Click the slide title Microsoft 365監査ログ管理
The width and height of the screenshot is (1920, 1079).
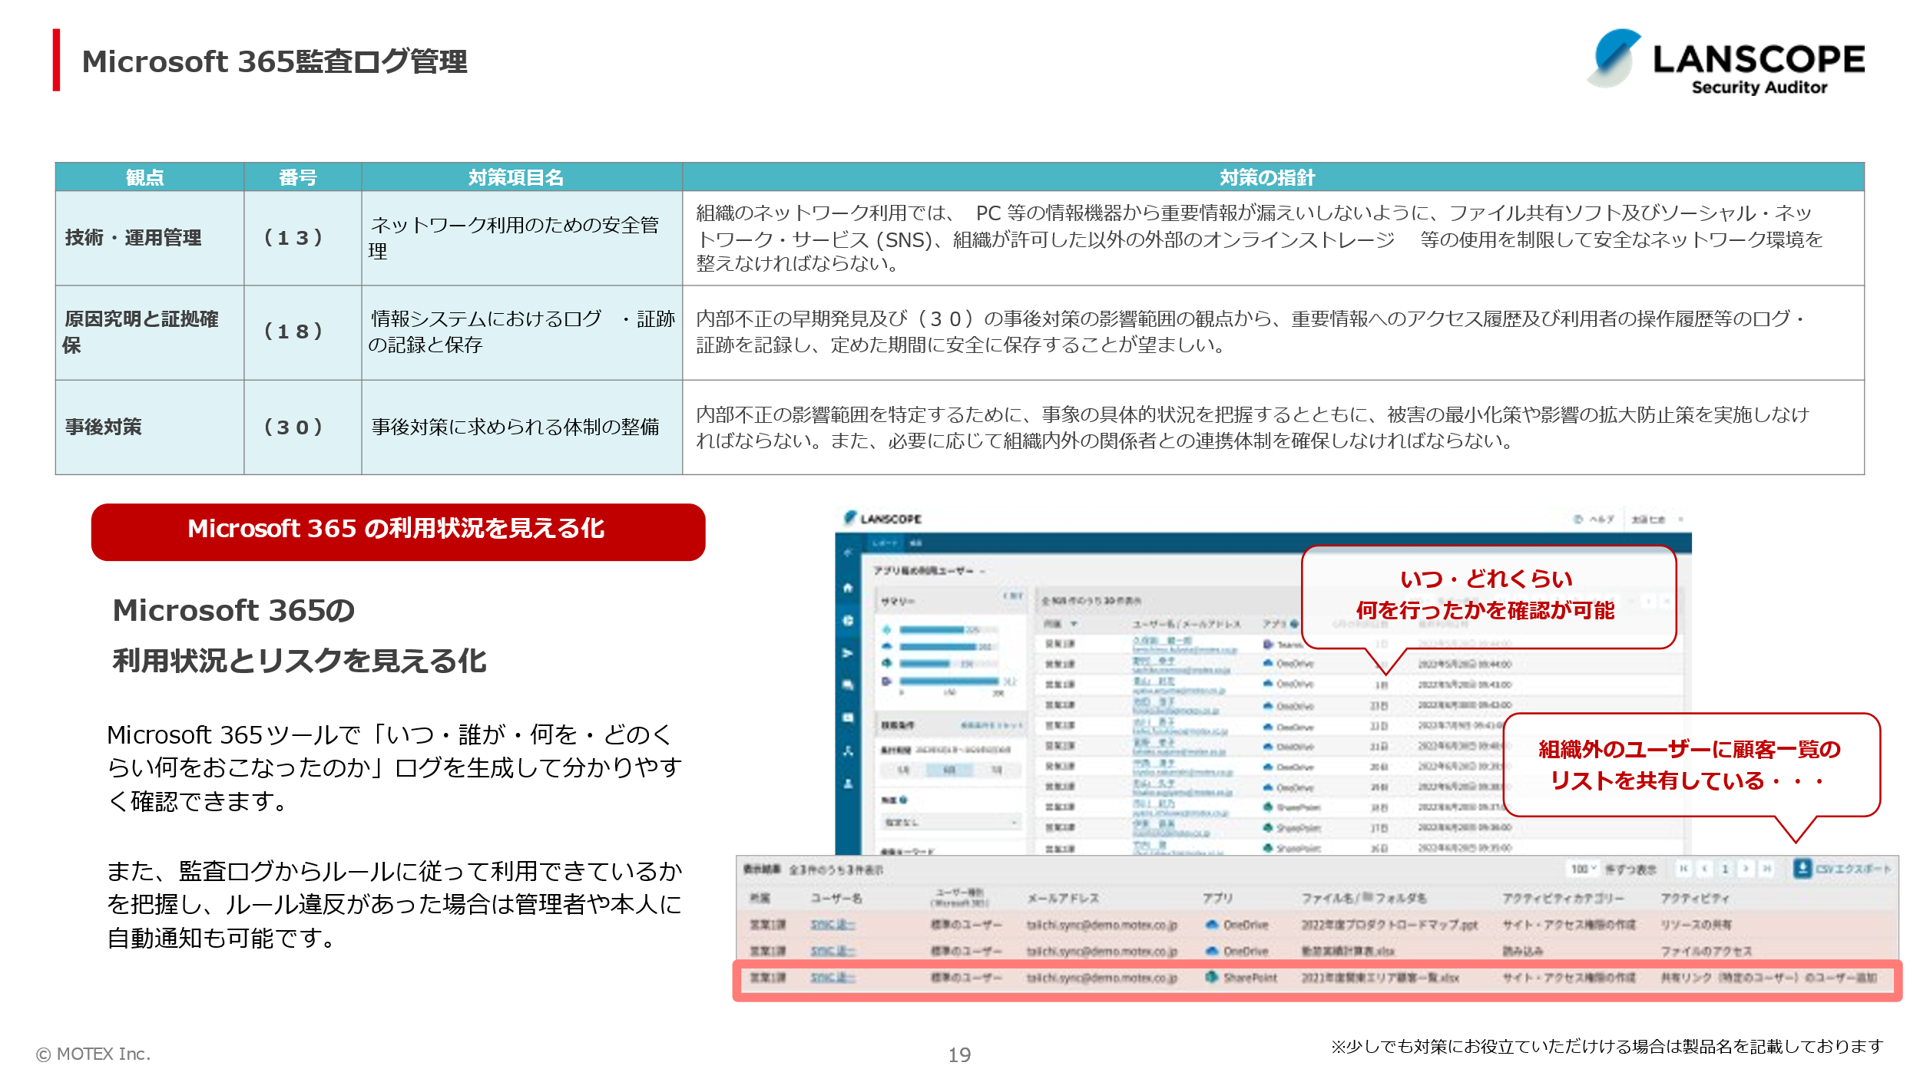[x=274, y=61]
